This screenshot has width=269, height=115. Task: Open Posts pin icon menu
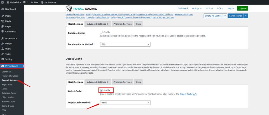3,16
